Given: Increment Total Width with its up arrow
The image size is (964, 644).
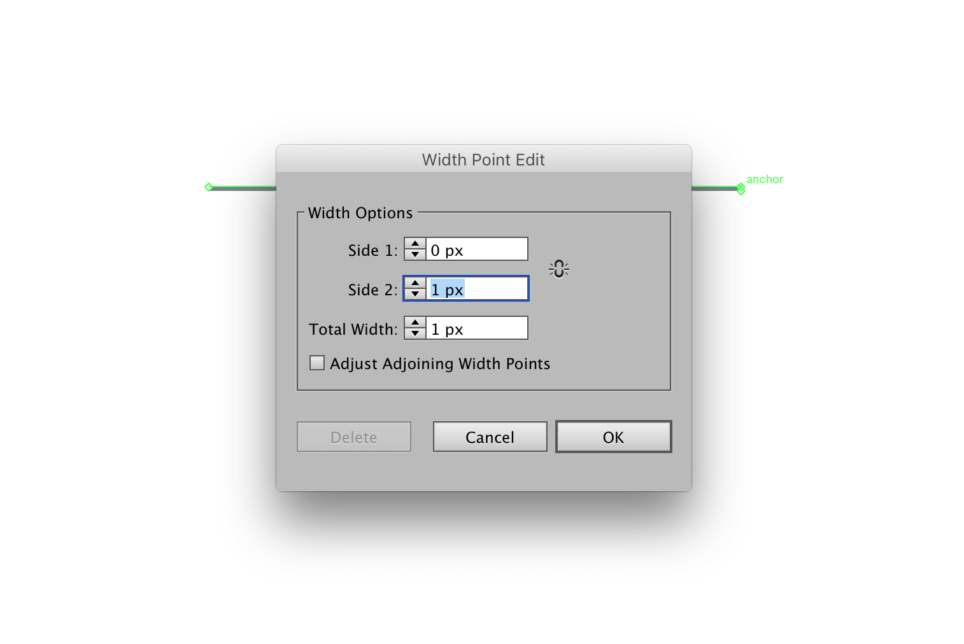Looking at the screenshot, I should coord(415,323).
